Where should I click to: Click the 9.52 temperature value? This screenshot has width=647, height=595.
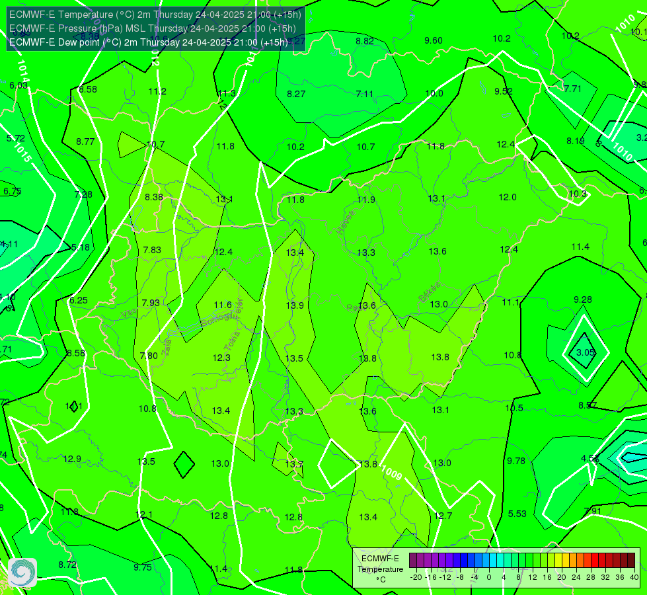(504, 91)
